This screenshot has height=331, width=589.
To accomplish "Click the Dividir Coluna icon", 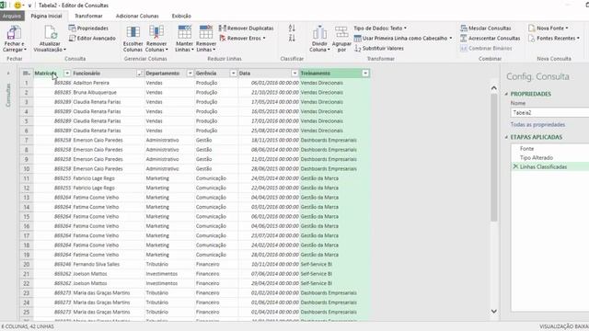I will [x=319, y=33].
